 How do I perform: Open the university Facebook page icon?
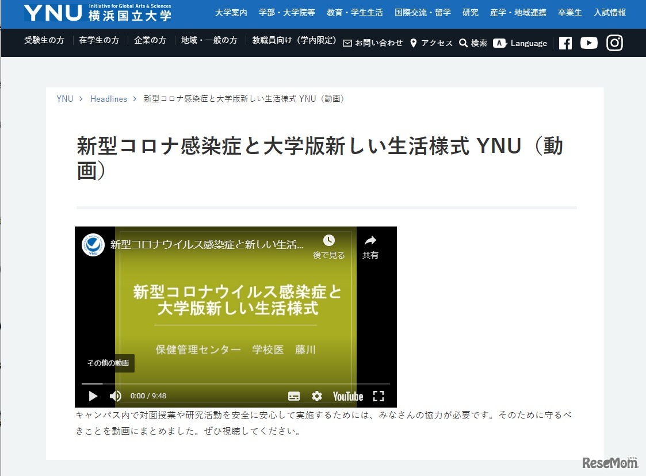pyautogui.click(x=565, y=43)
